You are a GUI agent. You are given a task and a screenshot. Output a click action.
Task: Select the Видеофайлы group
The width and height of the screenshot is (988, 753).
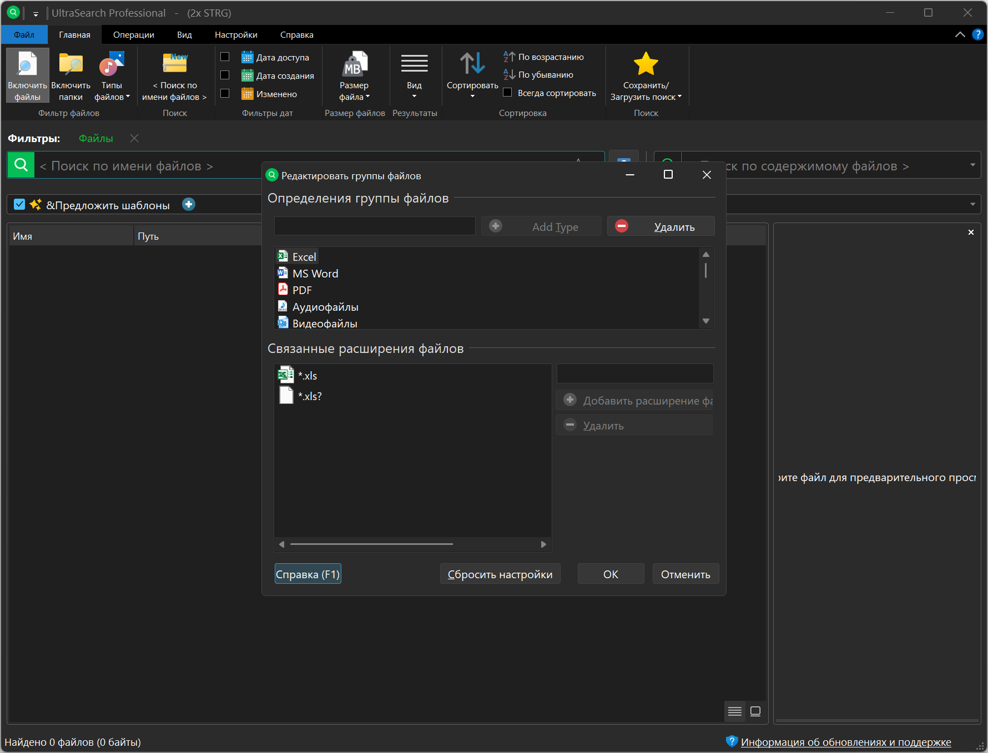coord(325,324)
